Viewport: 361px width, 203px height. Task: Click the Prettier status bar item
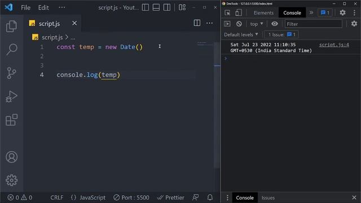click(170, 197)
